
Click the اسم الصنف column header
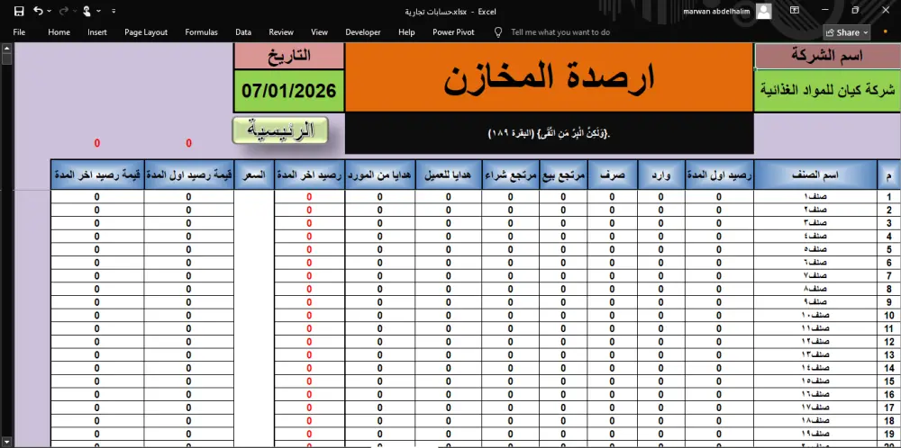coord(815,175)
